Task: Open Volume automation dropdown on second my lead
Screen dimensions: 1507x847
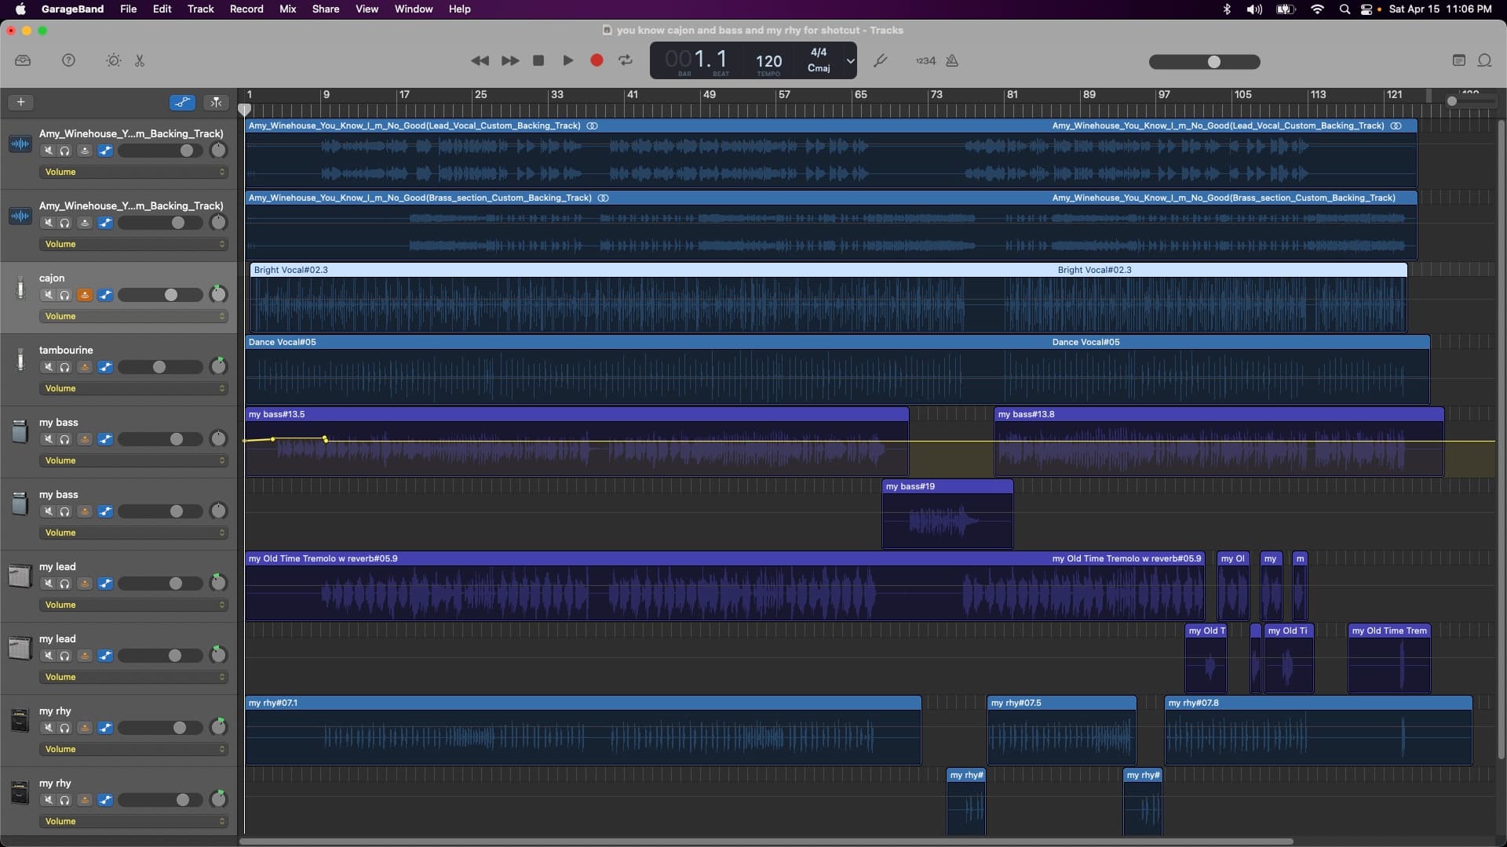Action: [x=133, y=677]
